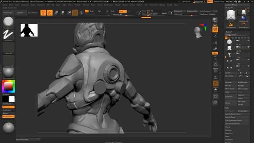
Task: Click the Solo button on right shelf
Action: (216, 90)
